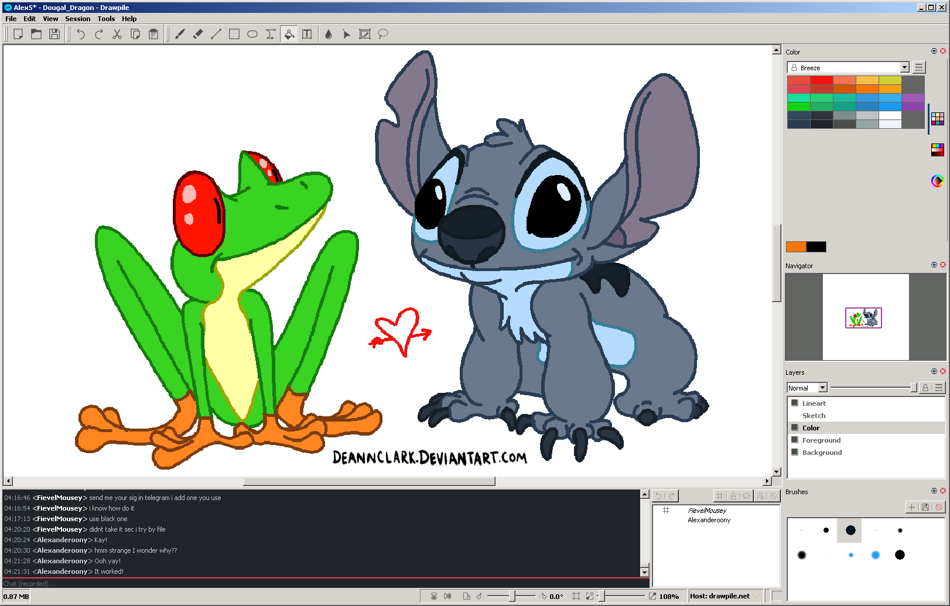Open the Breeze palette dropdown
Image resolution: width=950 pixels, height=606 pixels.
pyautogui.click(x=848, y=67)
